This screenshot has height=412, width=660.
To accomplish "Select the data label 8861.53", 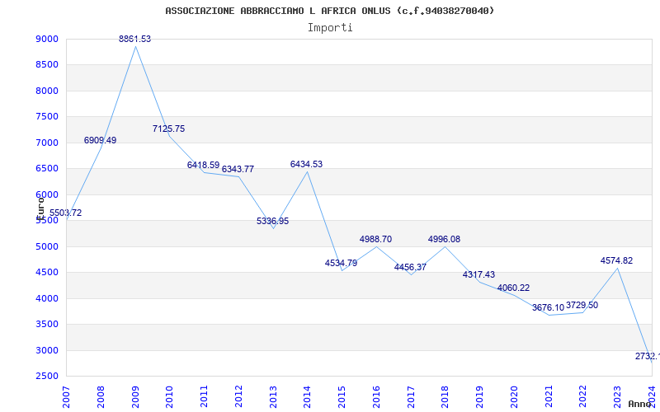I will click(x=134, y=39).
